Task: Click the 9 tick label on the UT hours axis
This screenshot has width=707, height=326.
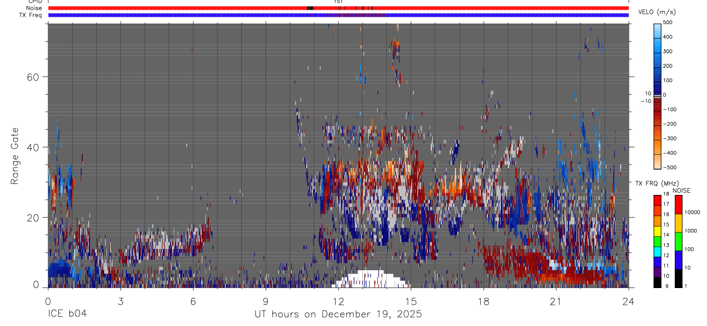Action: [265, 301]
